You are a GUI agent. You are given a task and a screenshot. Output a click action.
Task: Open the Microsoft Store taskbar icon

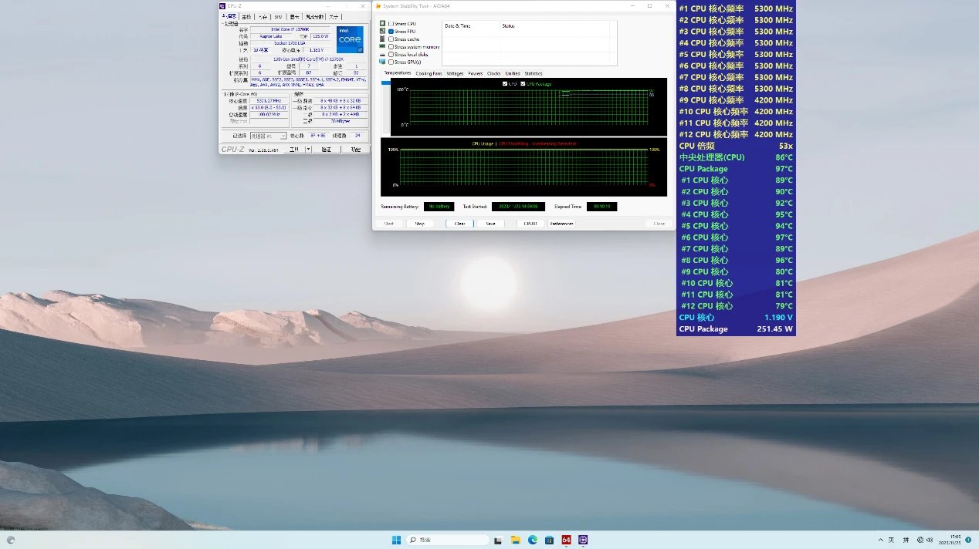(x=549, y=540)
